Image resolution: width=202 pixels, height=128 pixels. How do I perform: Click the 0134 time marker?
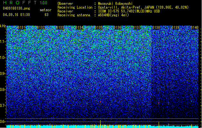point(79,28)
